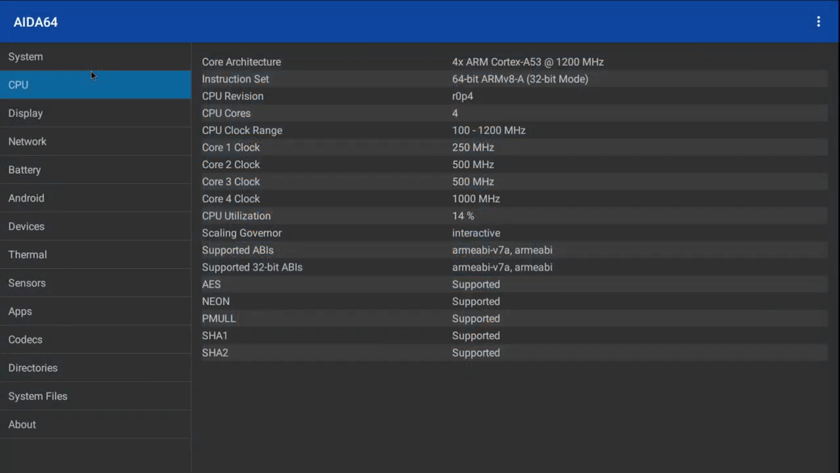View the Thermal section
This screenshot has width=840, height=473.
pyautogui.click(x=95, y=254)
